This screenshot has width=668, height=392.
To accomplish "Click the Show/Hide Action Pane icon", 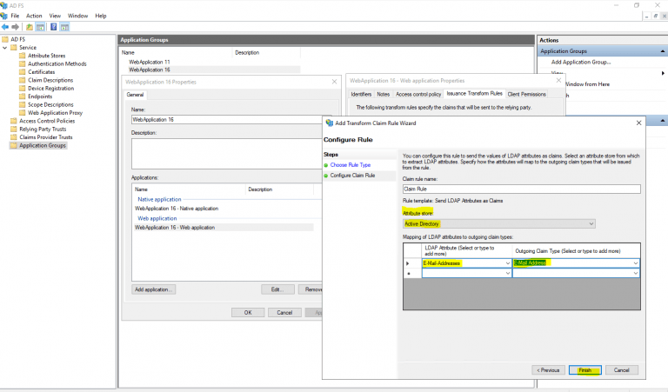I will click(66, 26).
